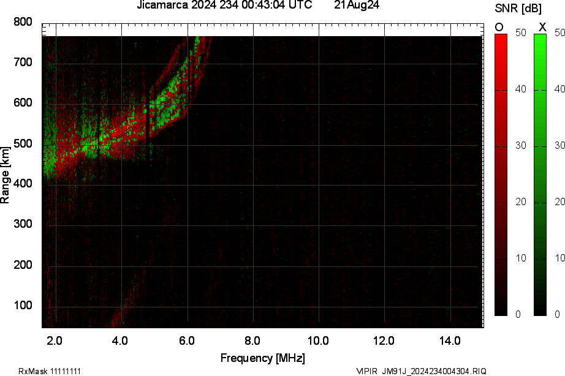Click the range tick label '700'

point(23,62)
